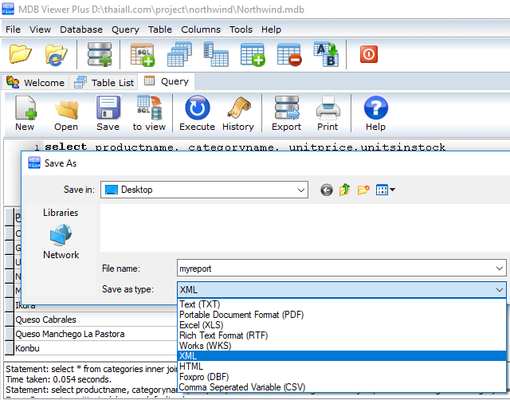This screenshot has width=510, height=400.
Task: Collapse the 'Save as type' dropdown
Action: (x=499, y=290)
